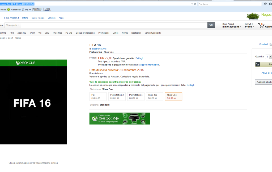The image size is (272, 172).
Task: Open Bonus prenotazione menu item
Action: tap(85, 33)
